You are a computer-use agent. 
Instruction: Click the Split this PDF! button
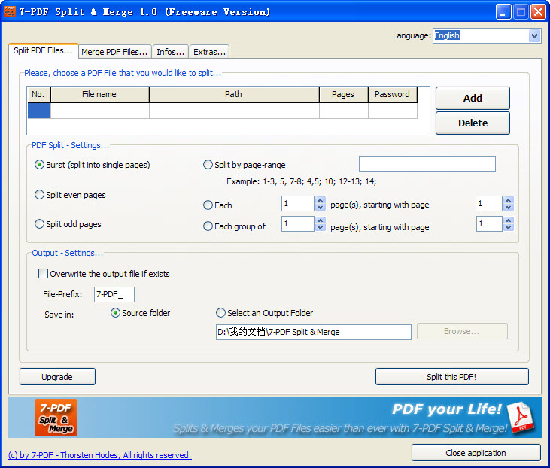pyautogui.click(x=451, y=376)
